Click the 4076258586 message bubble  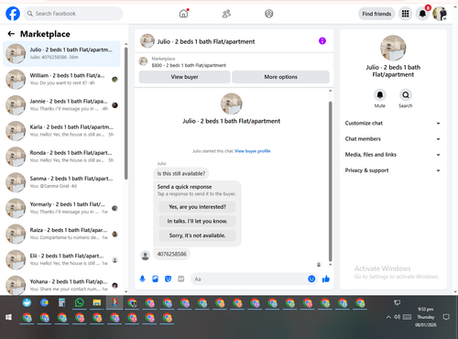pos(171,254)
